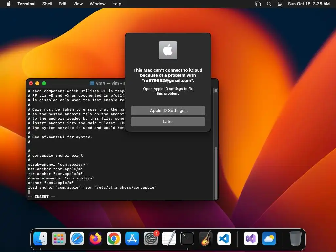
Task: Open the Trash in the dock
Action: 296,239
